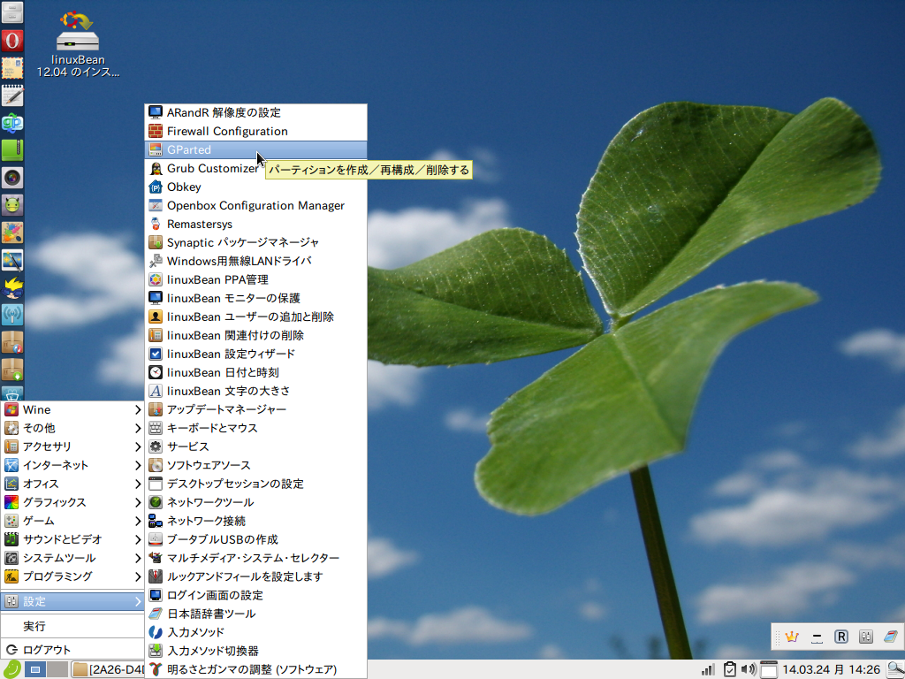Click the green notebook dock icon

[x=12, y=150]
